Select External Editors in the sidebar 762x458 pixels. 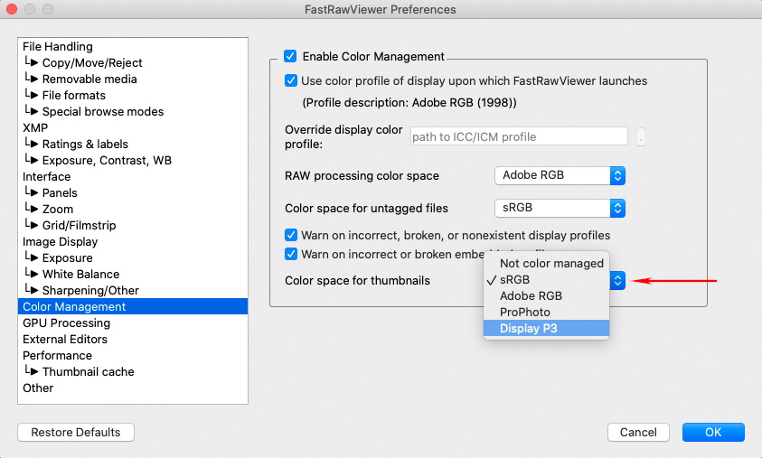click(65, 340)
